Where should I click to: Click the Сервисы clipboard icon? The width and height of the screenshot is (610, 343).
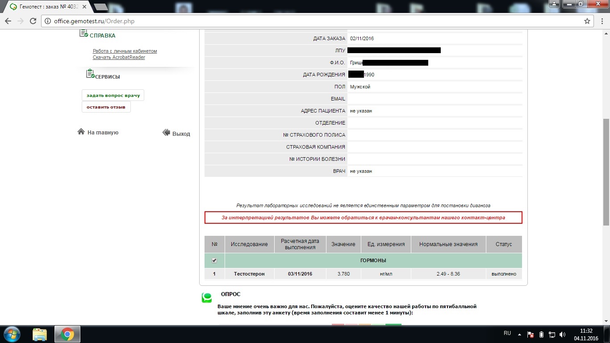coord(90,74)
